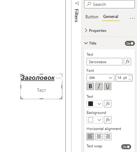
Task: Disable the Text wrap toggle
Action: click(x=126, y=147)
